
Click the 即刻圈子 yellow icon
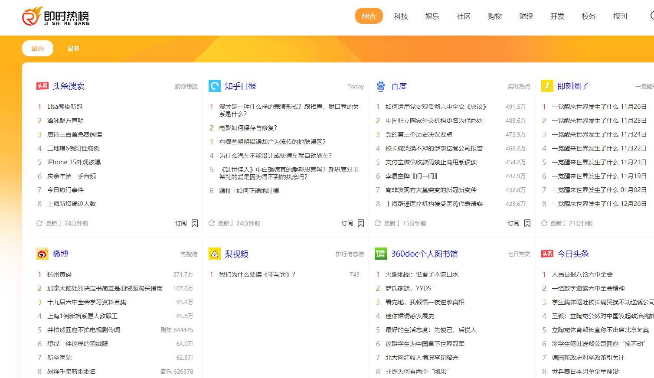[x=547, y=86]
